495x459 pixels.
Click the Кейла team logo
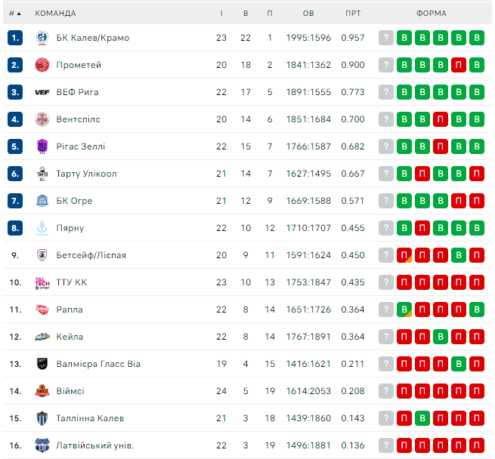pos(42,337)
